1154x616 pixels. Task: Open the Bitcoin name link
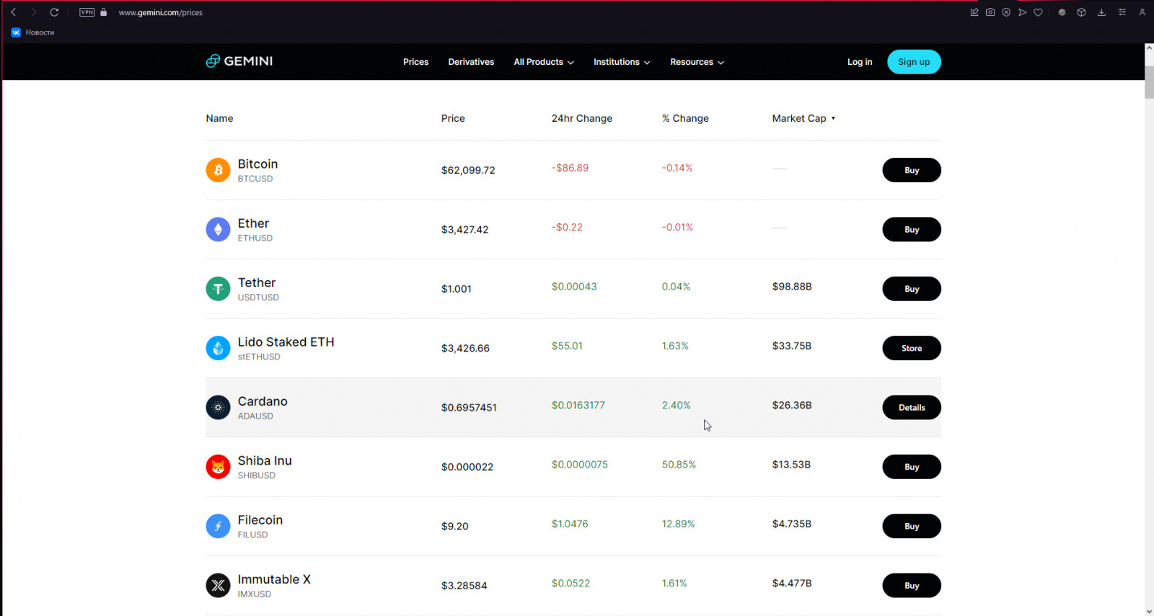(x=257, y=164)
